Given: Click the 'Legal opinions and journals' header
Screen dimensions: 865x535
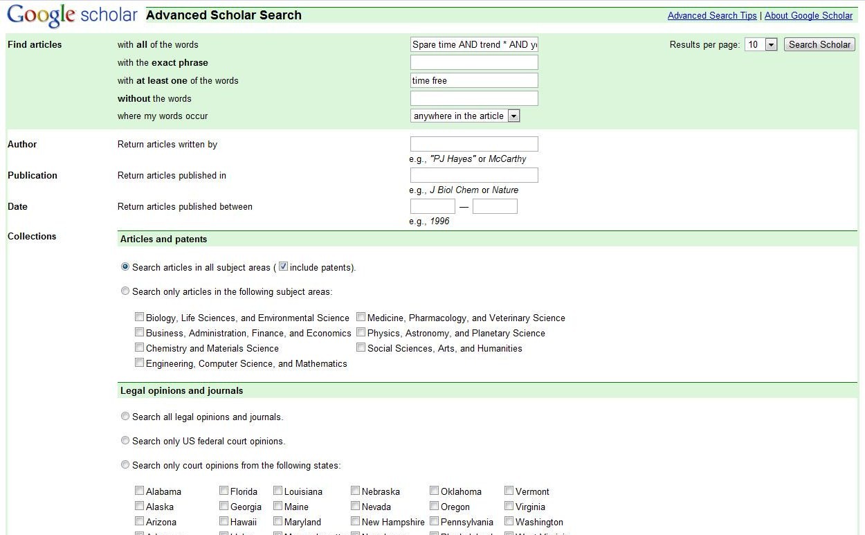Looking at the screenshot, I should click(x=181, y=390).
